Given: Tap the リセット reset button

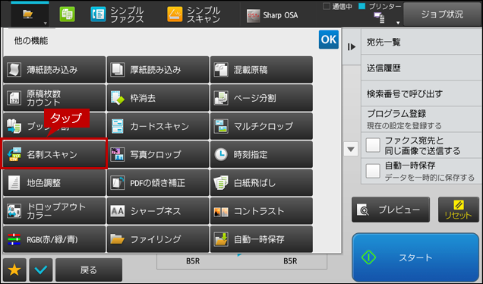Looking at the screenshot, I should tap(459, 210).
